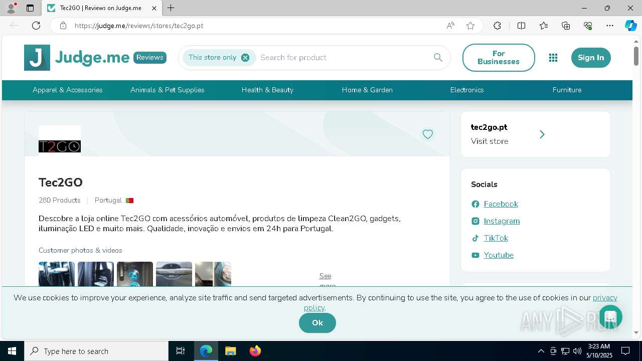Open the first customer photo thumbnail
This screenshot has height=361, width=642.
[57, 274]
